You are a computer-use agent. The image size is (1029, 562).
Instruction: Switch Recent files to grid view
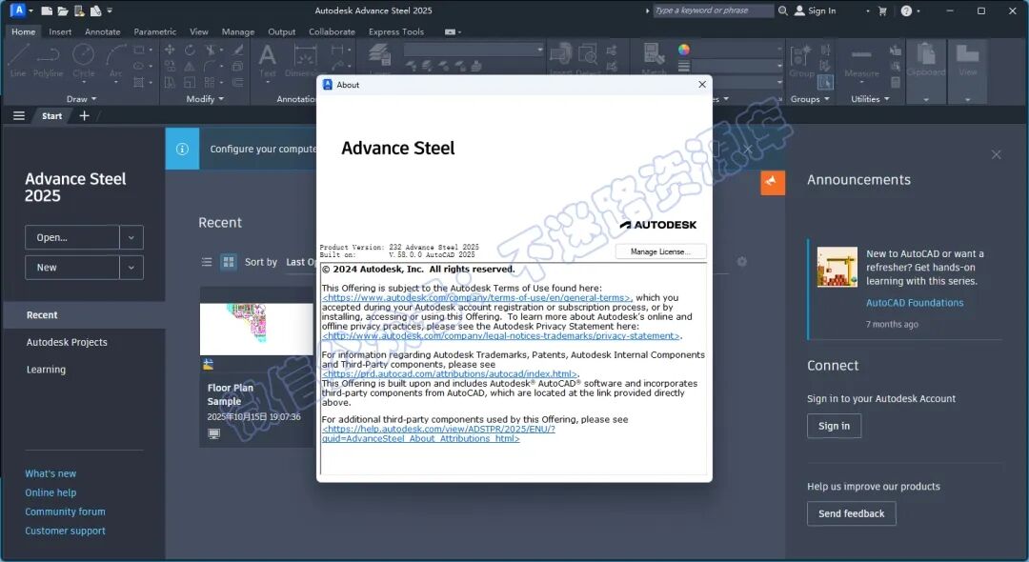[x=229, y=262]
